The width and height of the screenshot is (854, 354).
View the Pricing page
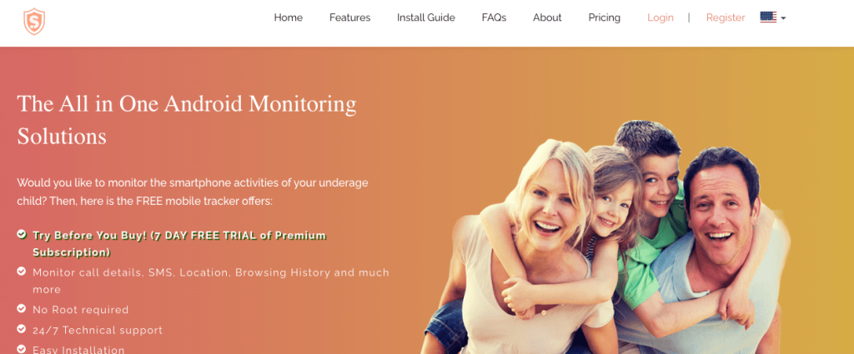point(605,17)
